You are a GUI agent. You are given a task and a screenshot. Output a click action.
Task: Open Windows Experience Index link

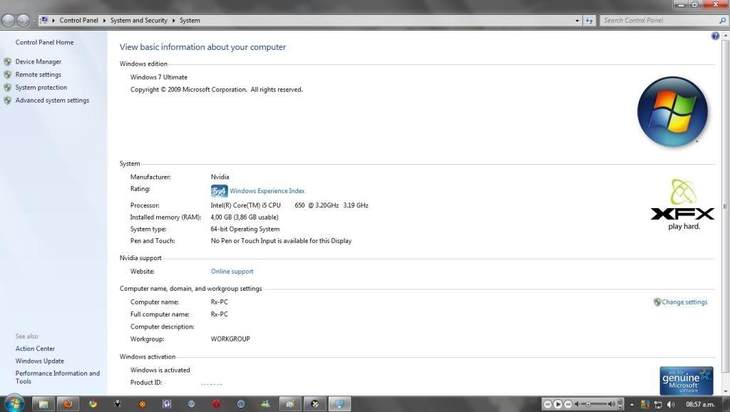click(267, 191)
